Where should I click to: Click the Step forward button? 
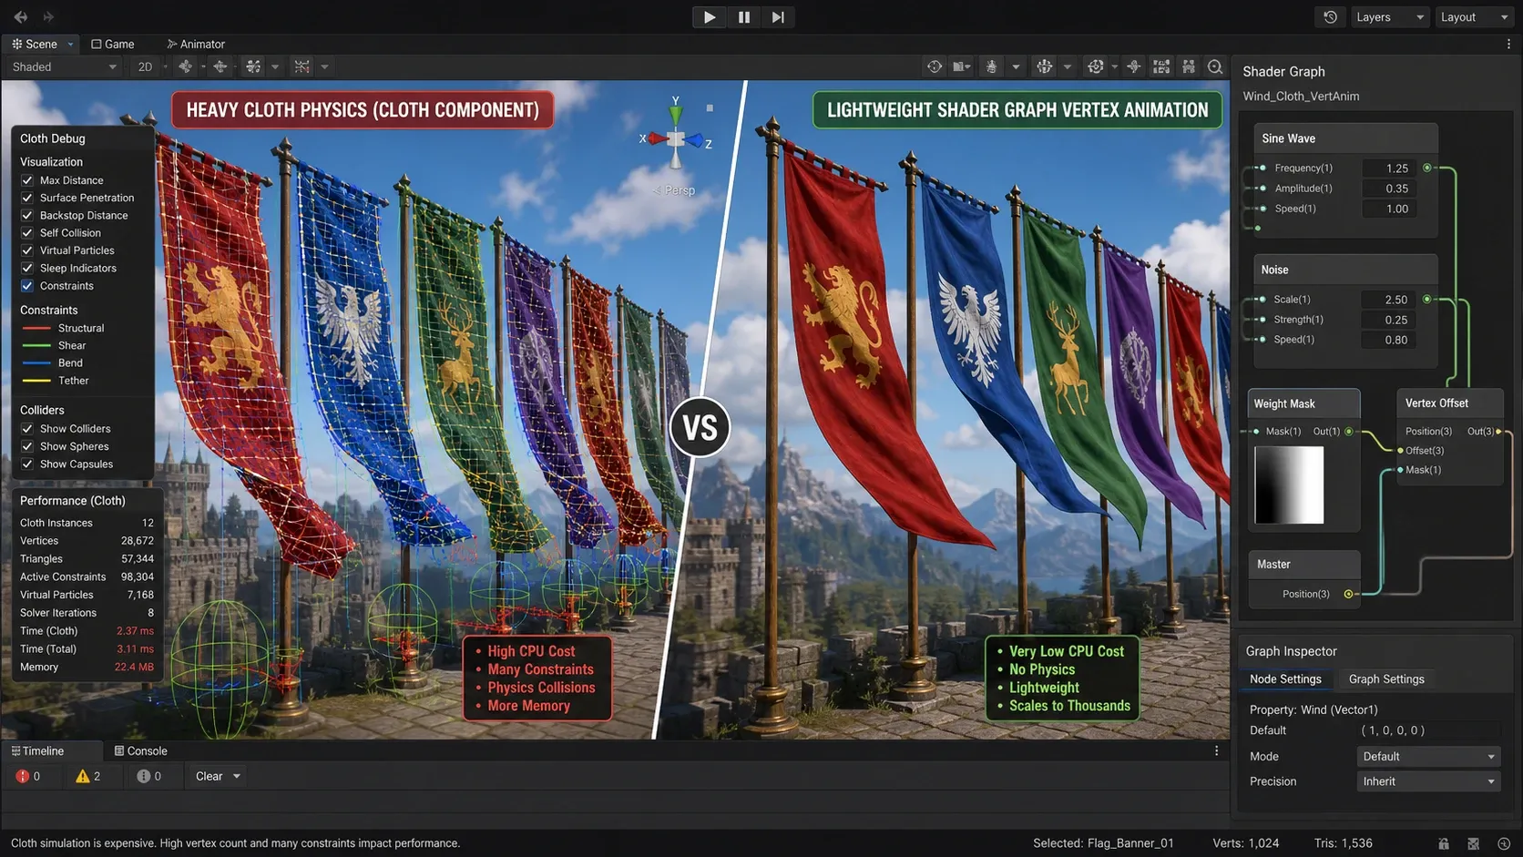[777, 16]
